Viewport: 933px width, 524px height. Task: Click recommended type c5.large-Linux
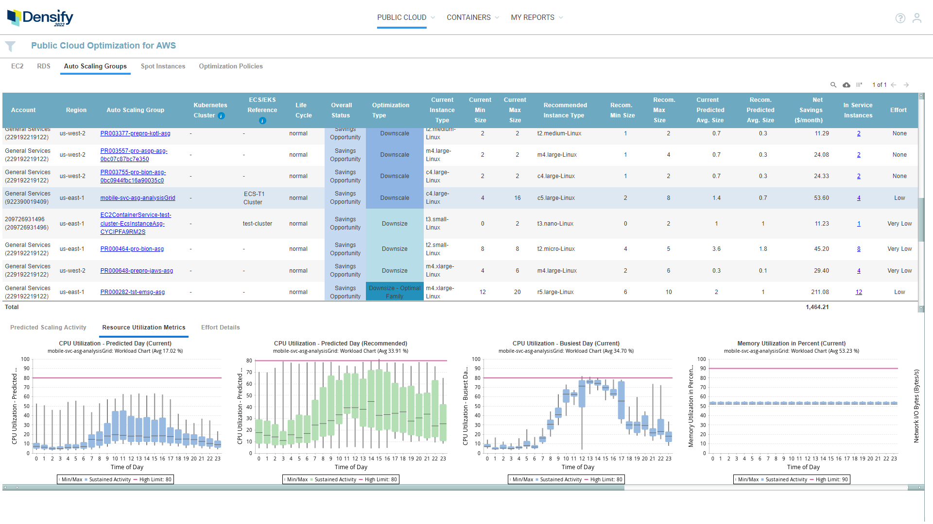tap(556, 198)
